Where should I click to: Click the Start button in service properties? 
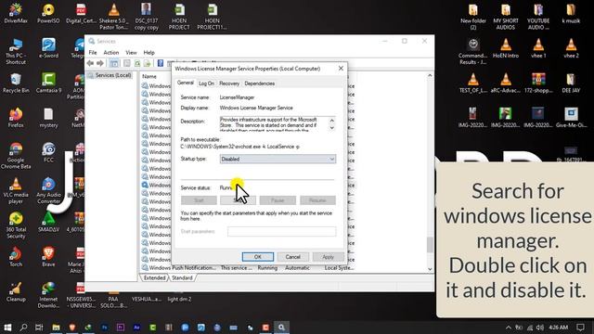(199, 200)
